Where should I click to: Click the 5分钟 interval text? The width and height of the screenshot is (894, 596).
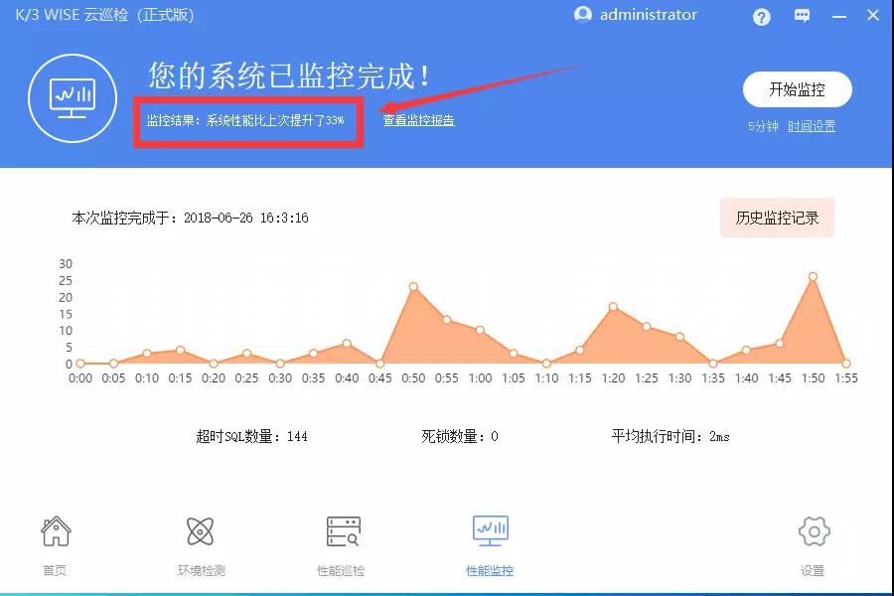click(763, 126)
